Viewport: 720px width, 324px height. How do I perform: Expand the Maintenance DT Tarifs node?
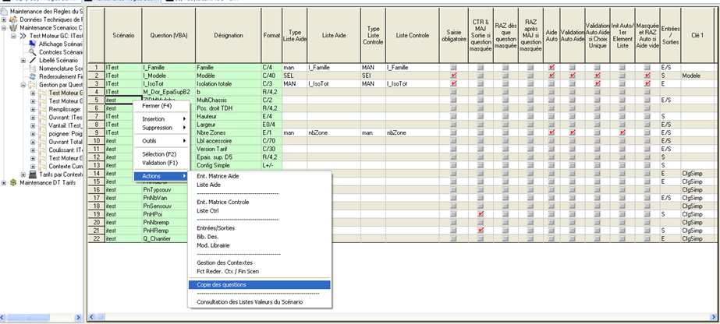pyautogui.click(x=4, y=183)
